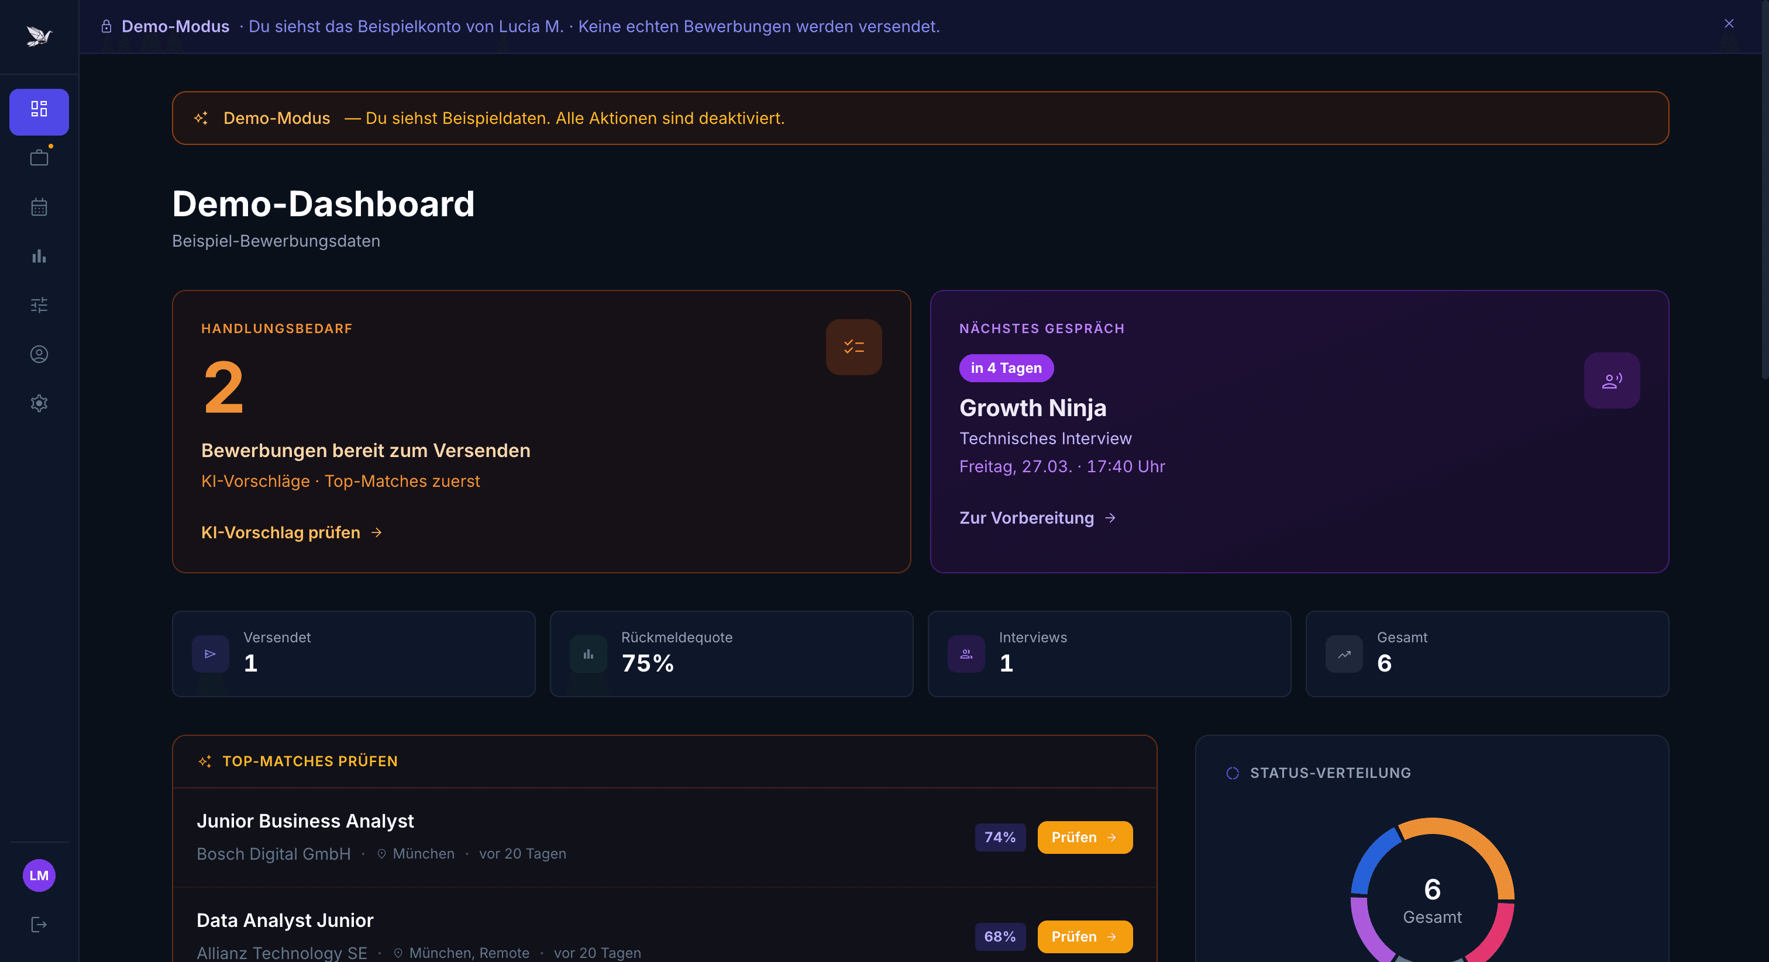
Task: Click the logout icon at sidebar bottom
Action: coord(39,924)
